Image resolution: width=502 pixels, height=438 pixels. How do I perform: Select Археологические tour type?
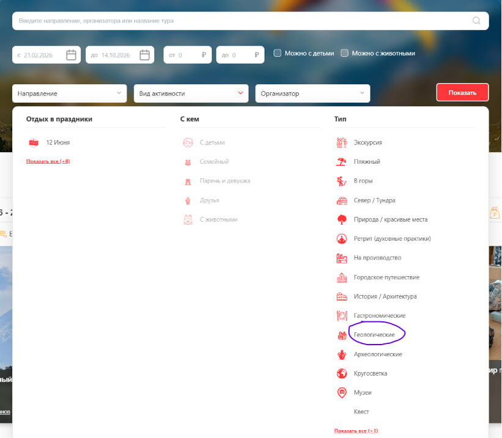click(x=378, y=354)
